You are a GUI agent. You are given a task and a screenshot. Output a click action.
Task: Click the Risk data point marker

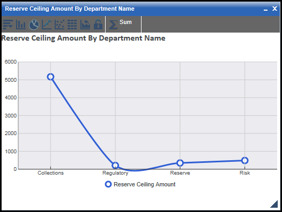pyautogui.click(x=244, y=160)
